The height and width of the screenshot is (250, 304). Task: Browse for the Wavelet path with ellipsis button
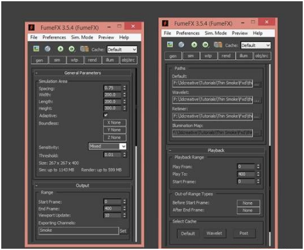point(257,100)
